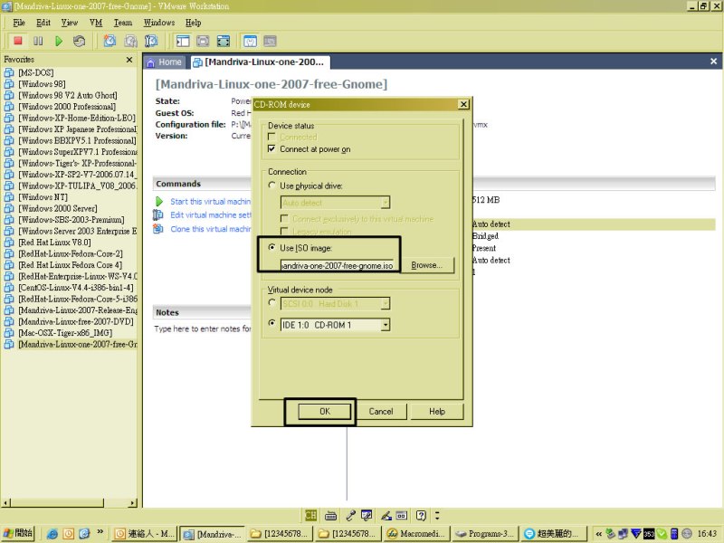Select [Mac-OSX-Tiger-x86_IMG] in Favorites
Image resolution: width=724 pixels, height=543 pixels.
tap(65, 333)
